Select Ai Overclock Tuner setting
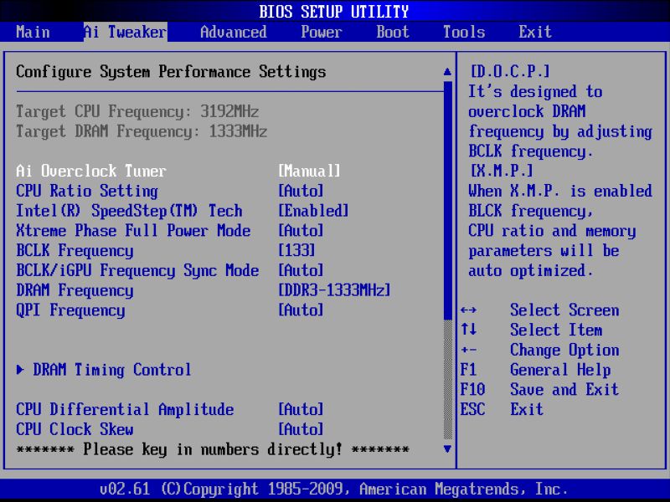Image resolution: width=670 pixels, height=502 pixels. pos(91,172)
